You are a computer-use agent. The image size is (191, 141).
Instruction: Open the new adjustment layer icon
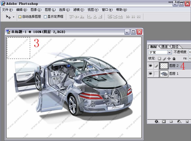[179, 121]
